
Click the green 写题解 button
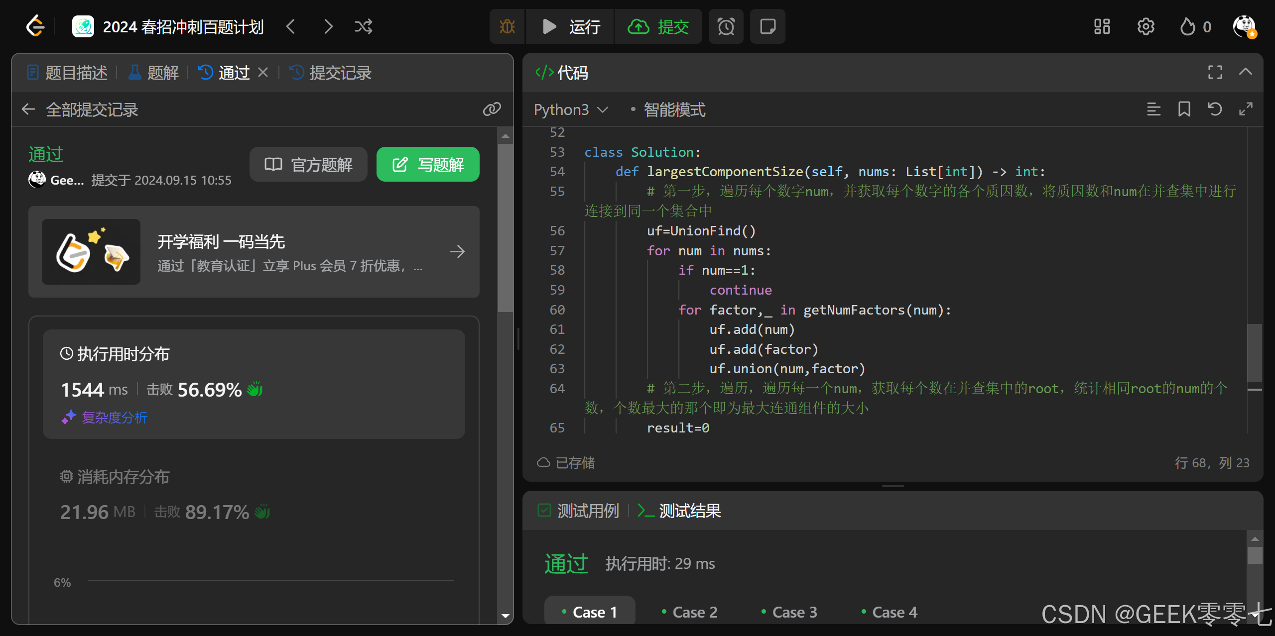428,164
